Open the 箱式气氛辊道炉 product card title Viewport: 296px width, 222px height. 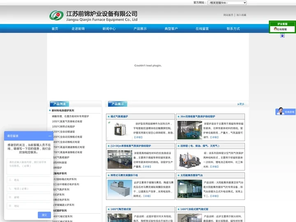119,116
